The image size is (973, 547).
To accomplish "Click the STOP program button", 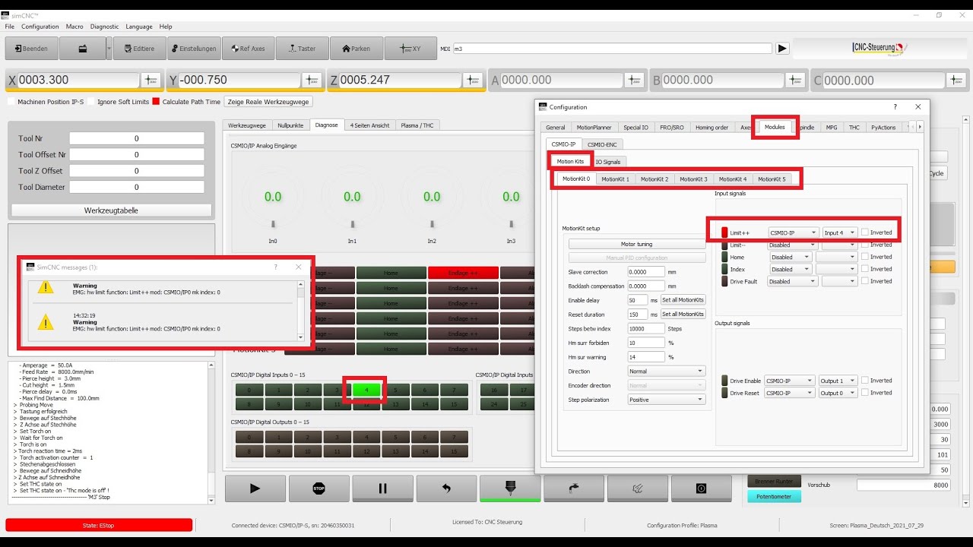I will [319, 489].
